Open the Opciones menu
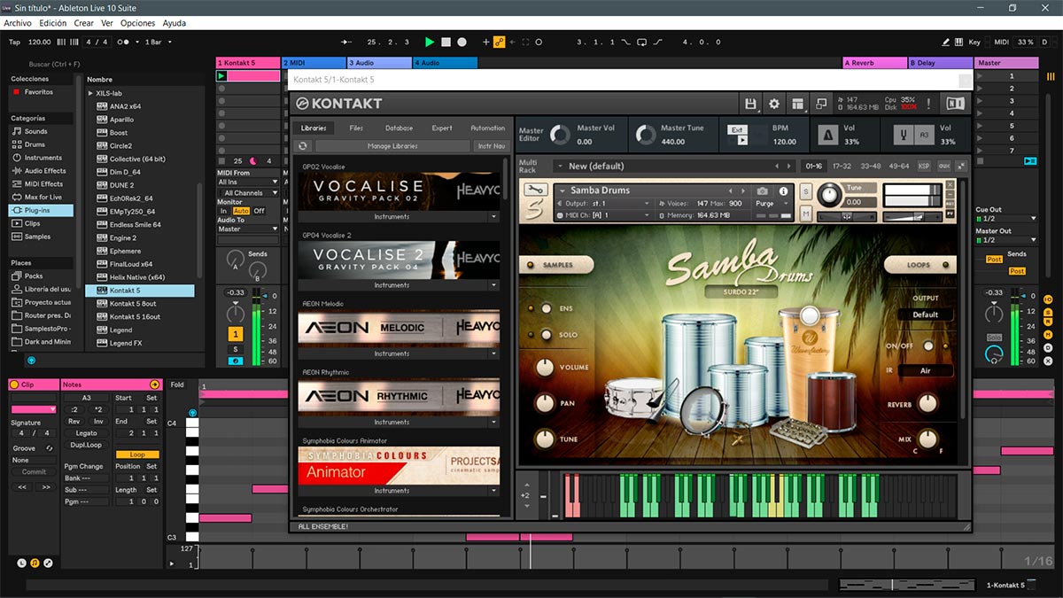1063x598 pixels. [x=137, y=23]
